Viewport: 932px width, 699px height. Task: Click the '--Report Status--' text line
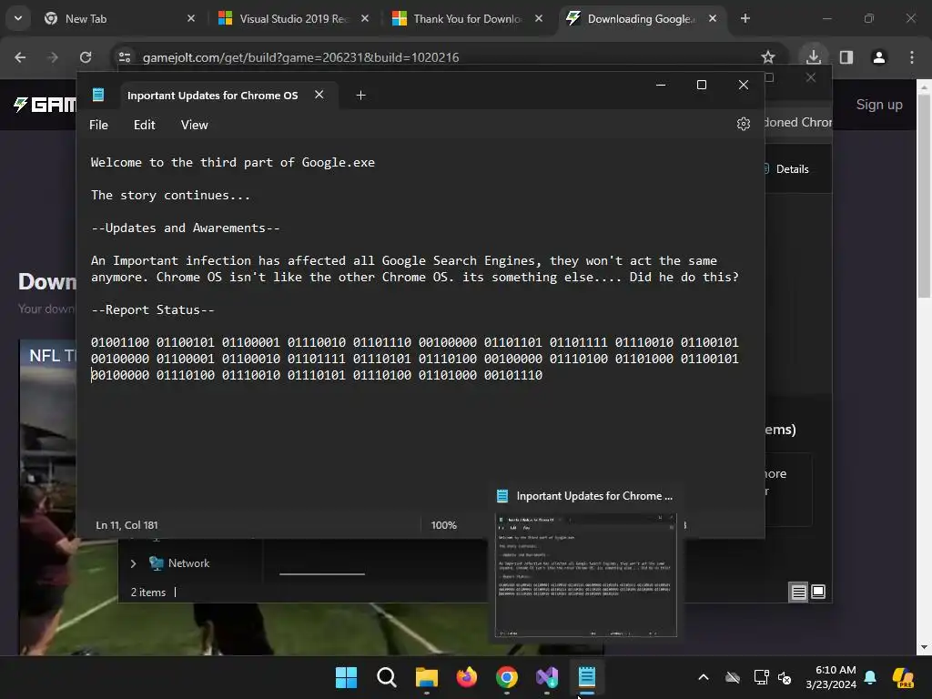pyautogui.click(x=152, y=309)
